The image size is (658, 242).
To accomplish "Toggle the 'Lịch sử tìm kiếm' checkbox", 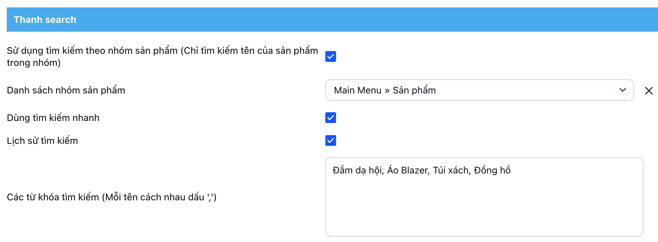I will (330, 140).
